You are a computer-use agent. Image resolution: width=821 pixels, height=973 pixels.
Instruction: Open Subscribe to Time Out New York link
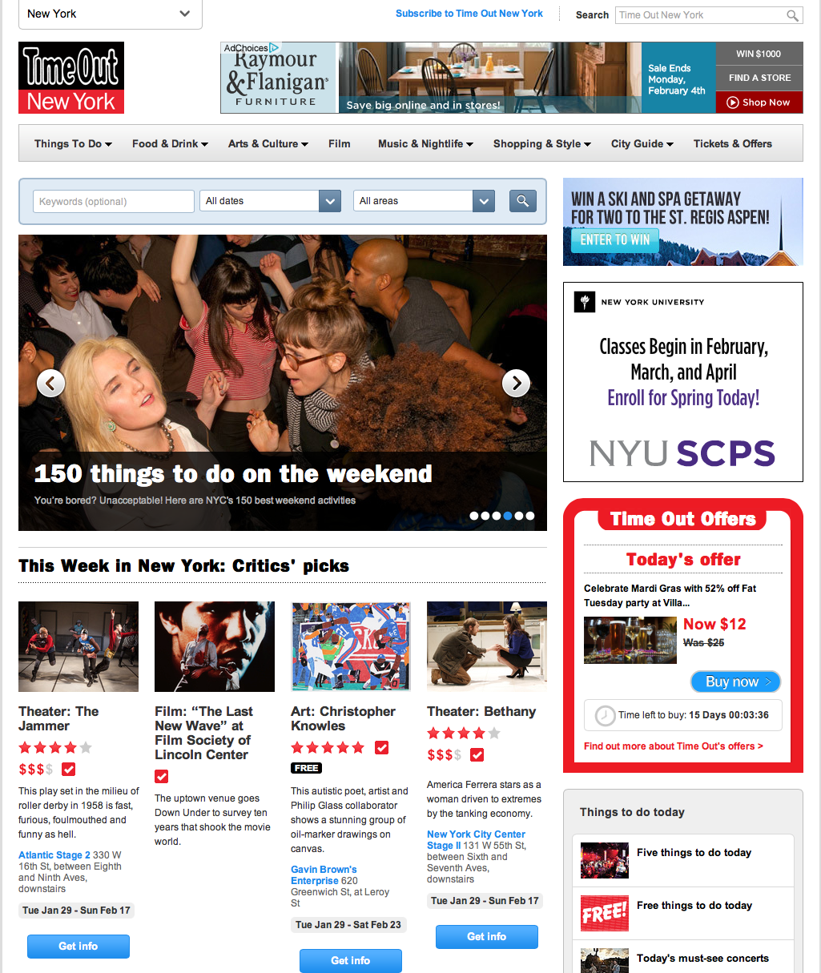[469, 14]
